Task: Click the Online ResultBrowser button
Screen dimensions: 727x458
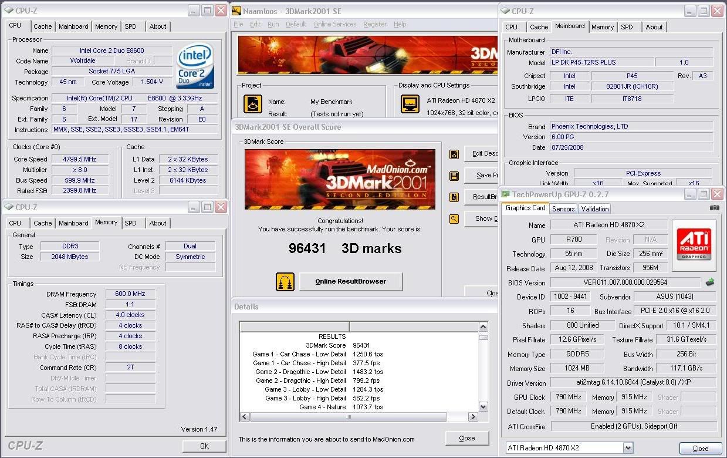Action: 351,281
